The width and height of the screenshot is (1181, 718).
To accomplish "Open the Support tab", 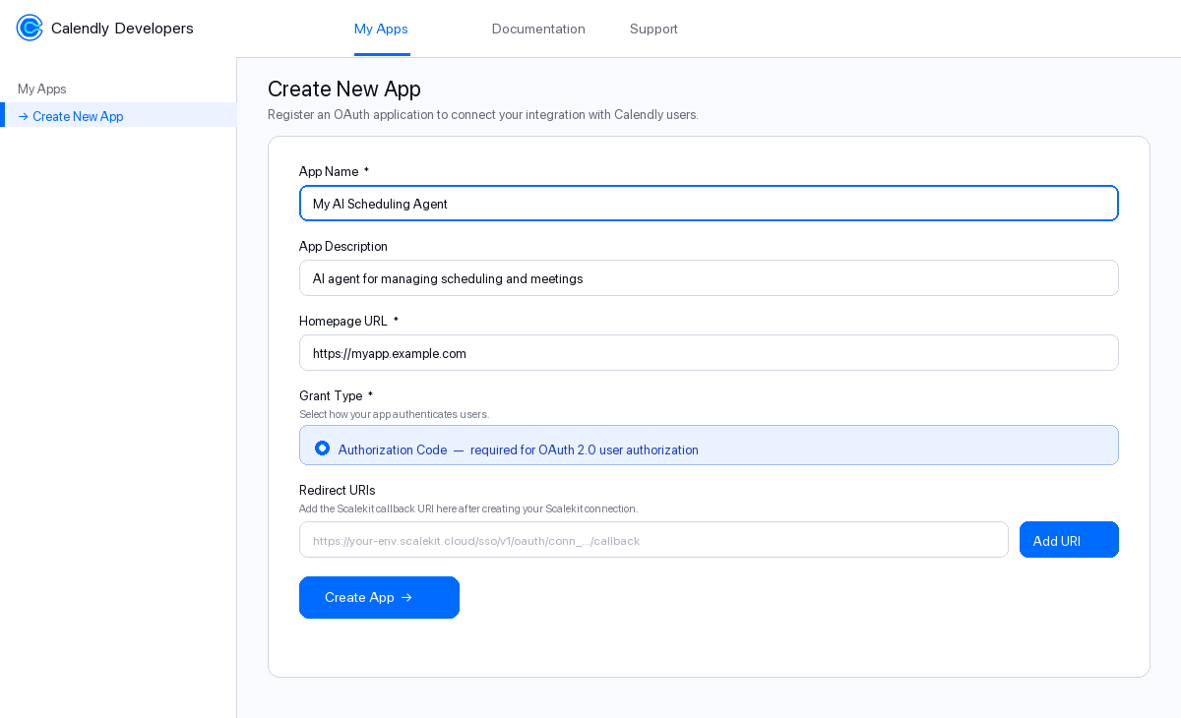I will coord(653,29).
